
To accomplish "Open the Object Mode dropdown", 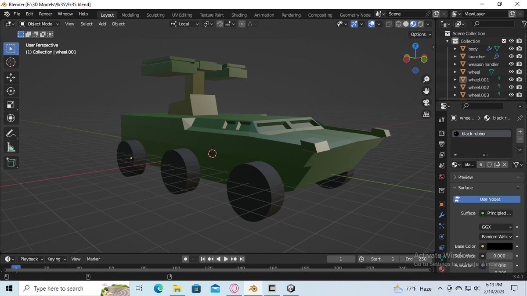I will (x=39, y=24).
